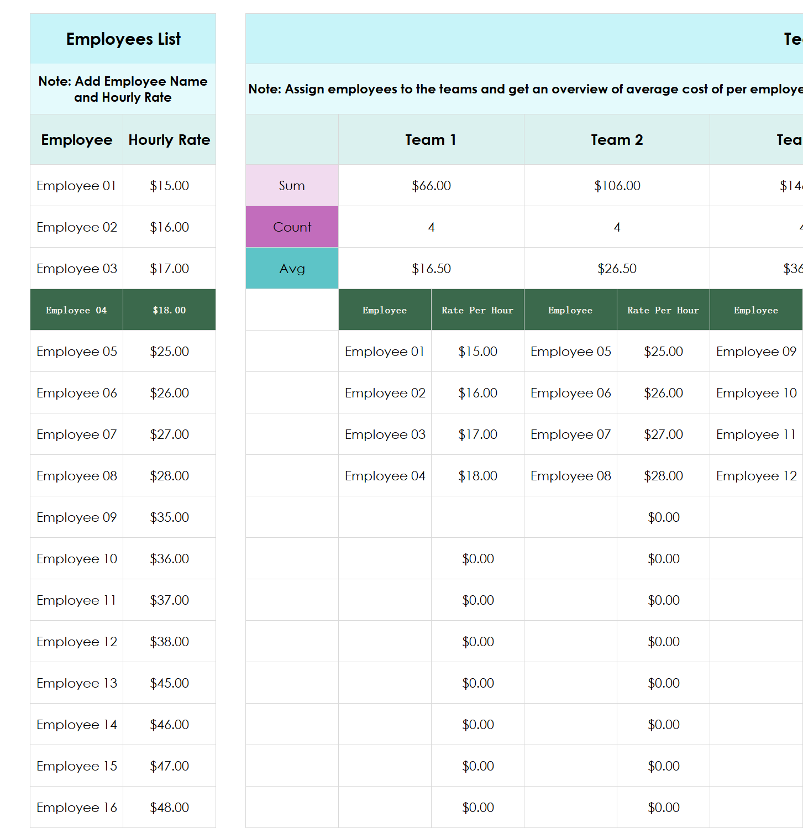
Task: Click the highlighted Employee 04 list row
Action: [x=76, y=310]
